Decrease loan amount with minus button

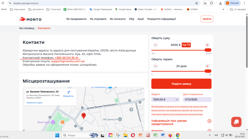(x=155, y=45)
